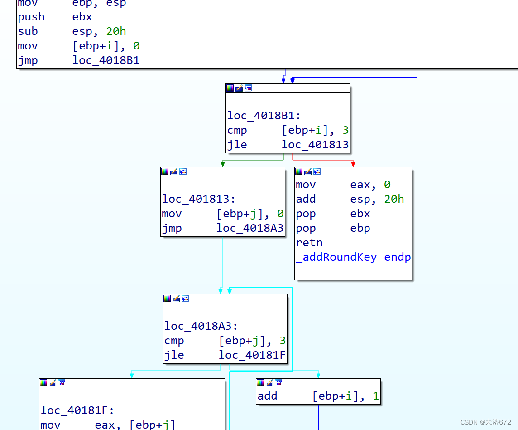Click the label loc_401813:

[199, 199]
